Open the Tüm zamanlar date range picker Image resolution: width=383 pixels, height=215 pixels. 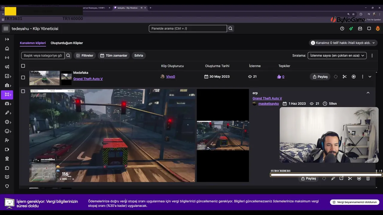pos(114,56)
